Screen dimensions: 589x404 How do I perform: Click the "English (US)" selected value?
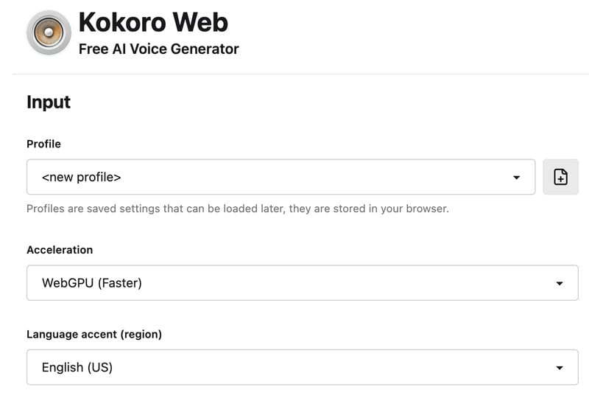point(77,367)
